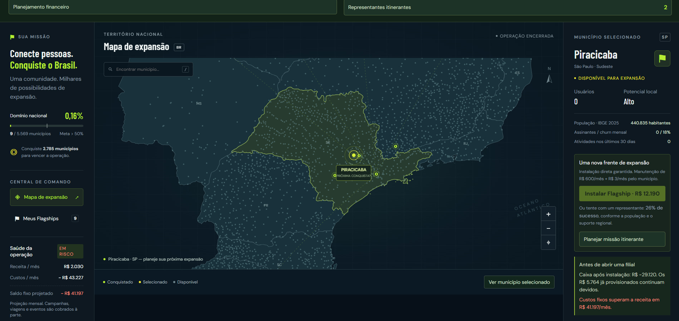This screenshot has height=321, width=679.
Task: Click the Domínio nacional progress bar
Action: [47, 126]
